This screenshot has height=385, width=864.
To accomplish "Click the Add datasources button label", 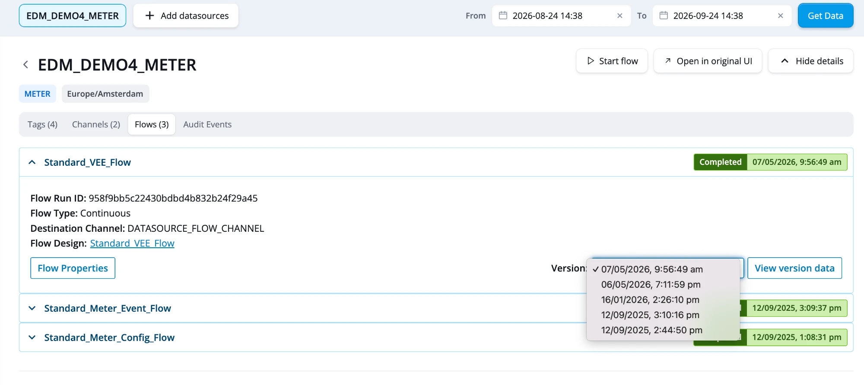I will click(194, 16).
